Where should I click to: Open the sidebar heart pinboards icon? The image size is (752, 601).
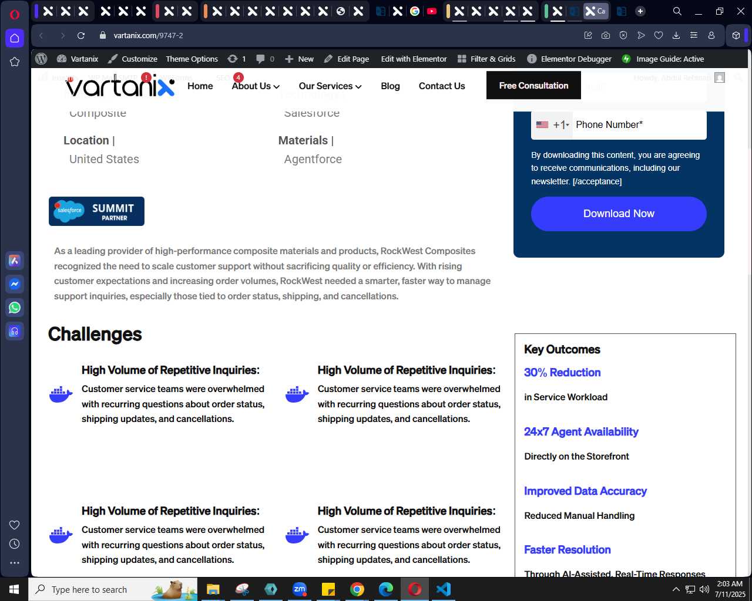click(15, 525)
